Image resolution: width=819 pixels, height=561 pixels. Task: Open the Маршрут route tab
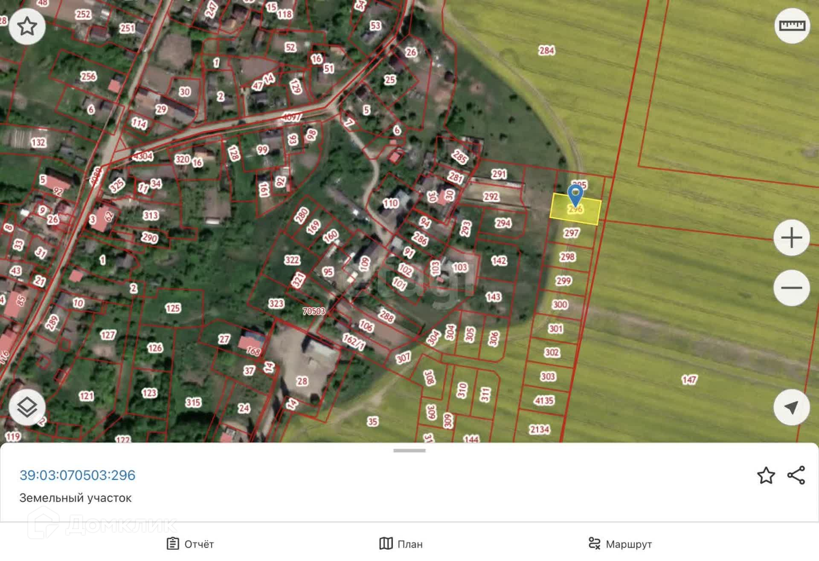(x=620, y=544)
